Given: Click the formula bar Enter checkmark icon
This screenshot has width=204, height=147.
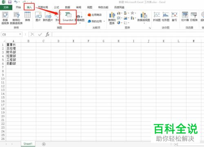Looking at the screenshot, I should (x=40, y=34).
